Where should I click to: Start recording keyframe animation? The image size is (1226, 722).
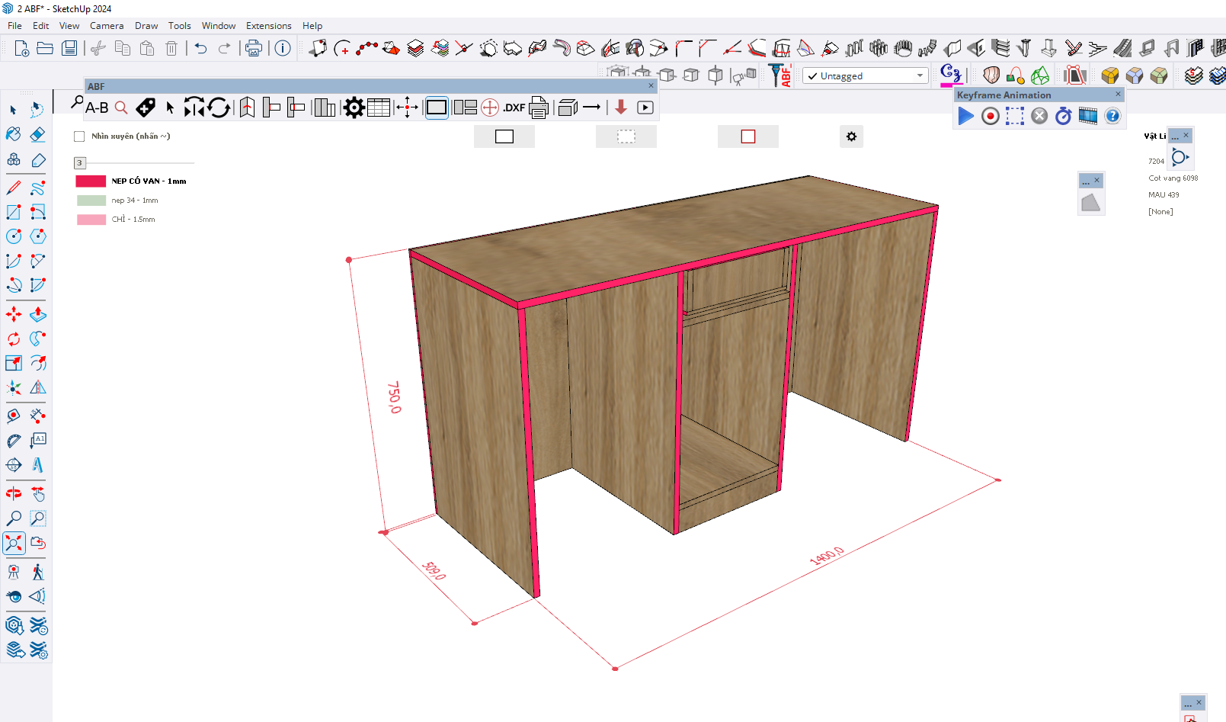pyautogui.click(x=990, y=116)
